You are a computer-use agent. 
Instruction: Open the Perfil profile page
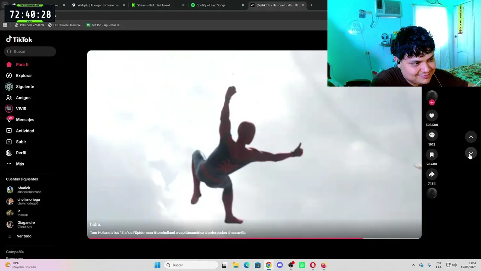(x=16, y=153)
